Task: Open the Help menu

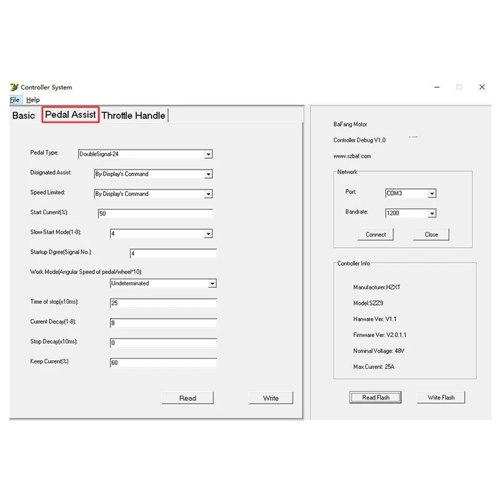Action: tap(33, 100)
